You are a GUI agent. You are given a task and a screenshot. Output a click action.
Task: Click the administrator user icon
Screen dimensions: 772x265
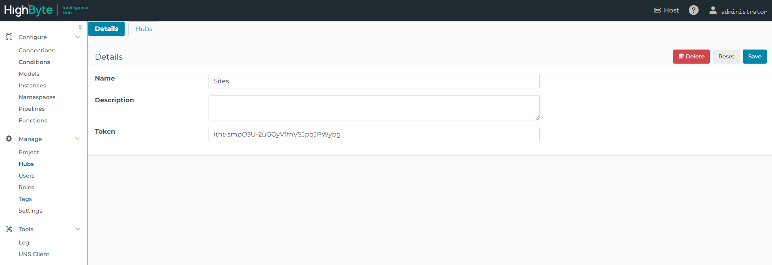(x=713, y=10)
